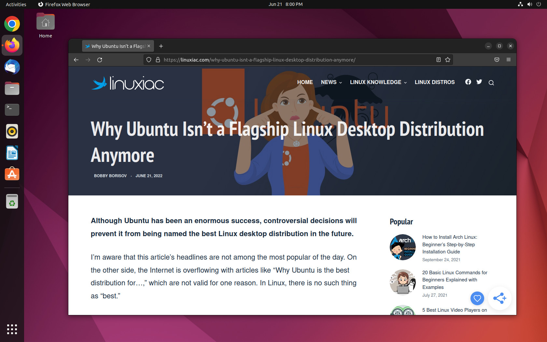Click the 'Popular' sidebar heading
547x342 pixels.
click(x=401, y=222)
